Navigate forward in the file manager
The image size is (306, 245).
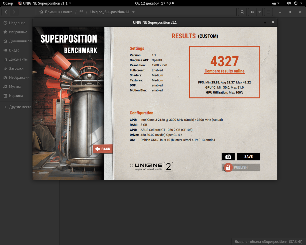pyautogui.click(x=14, y=12)
